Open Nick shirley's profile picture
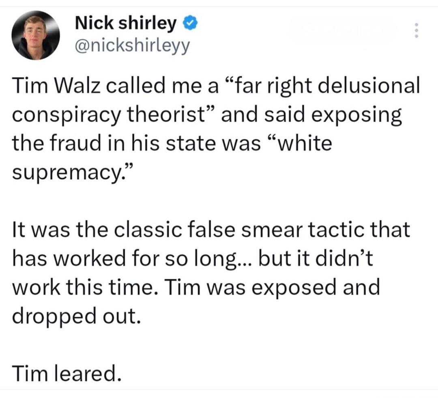 tap(36, 35)
